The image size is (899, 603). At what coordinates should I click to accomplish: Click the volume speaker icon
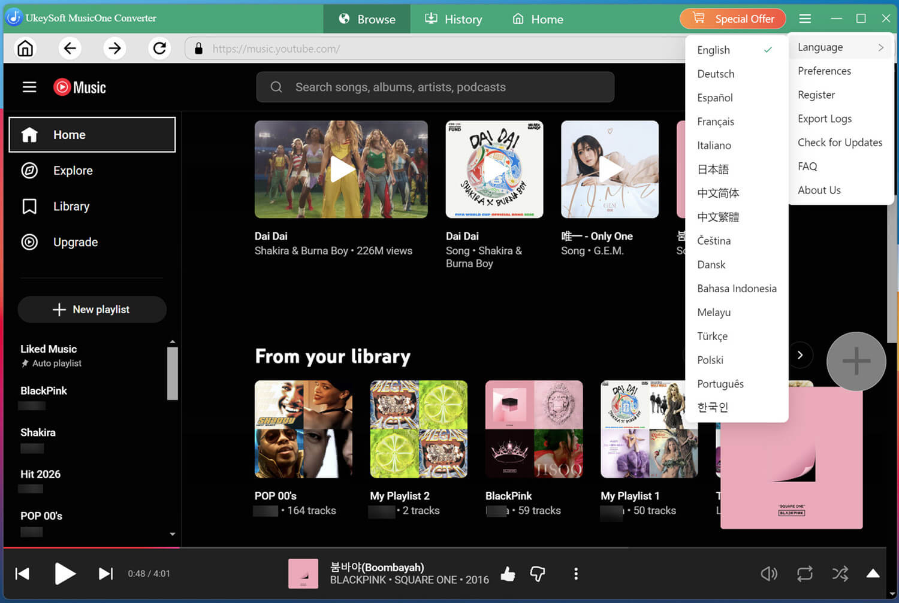coord(769,574)
